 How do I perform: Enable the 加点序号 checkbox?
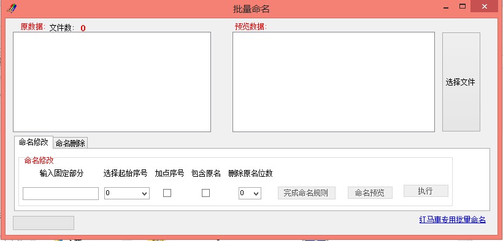[x=167, y=193]
